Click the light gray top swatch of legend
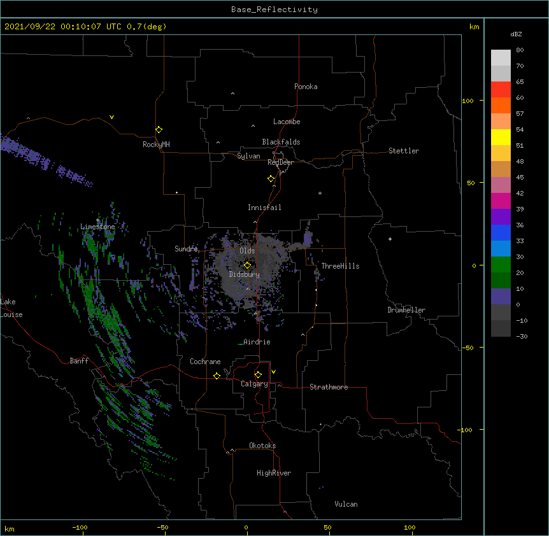 (501, 57)
